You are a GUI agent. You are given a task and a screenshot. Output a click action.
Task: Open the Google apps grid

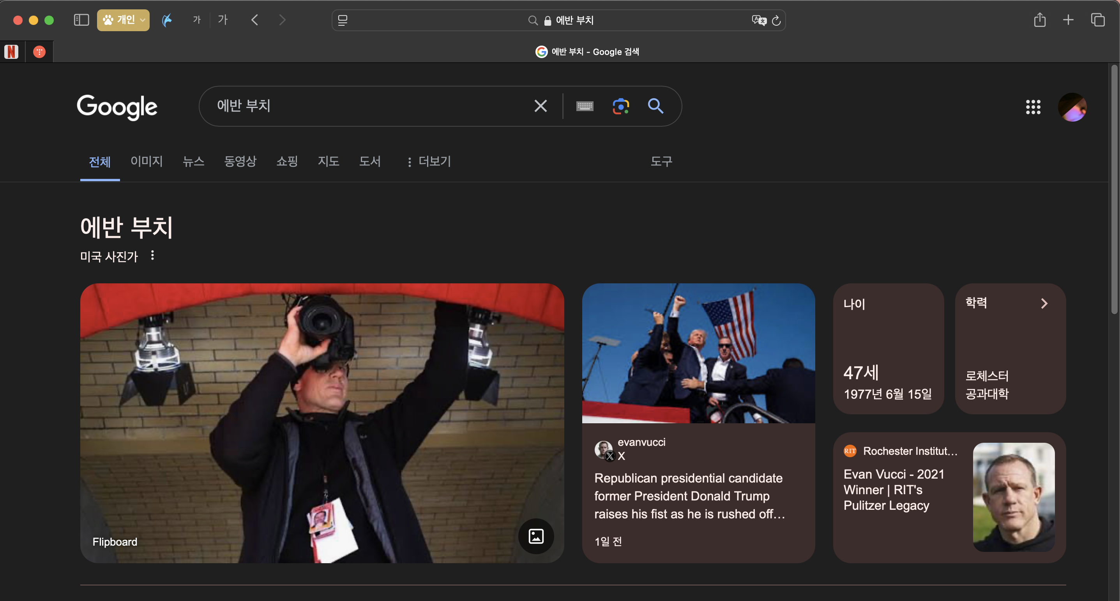(x=1033, y=106)
